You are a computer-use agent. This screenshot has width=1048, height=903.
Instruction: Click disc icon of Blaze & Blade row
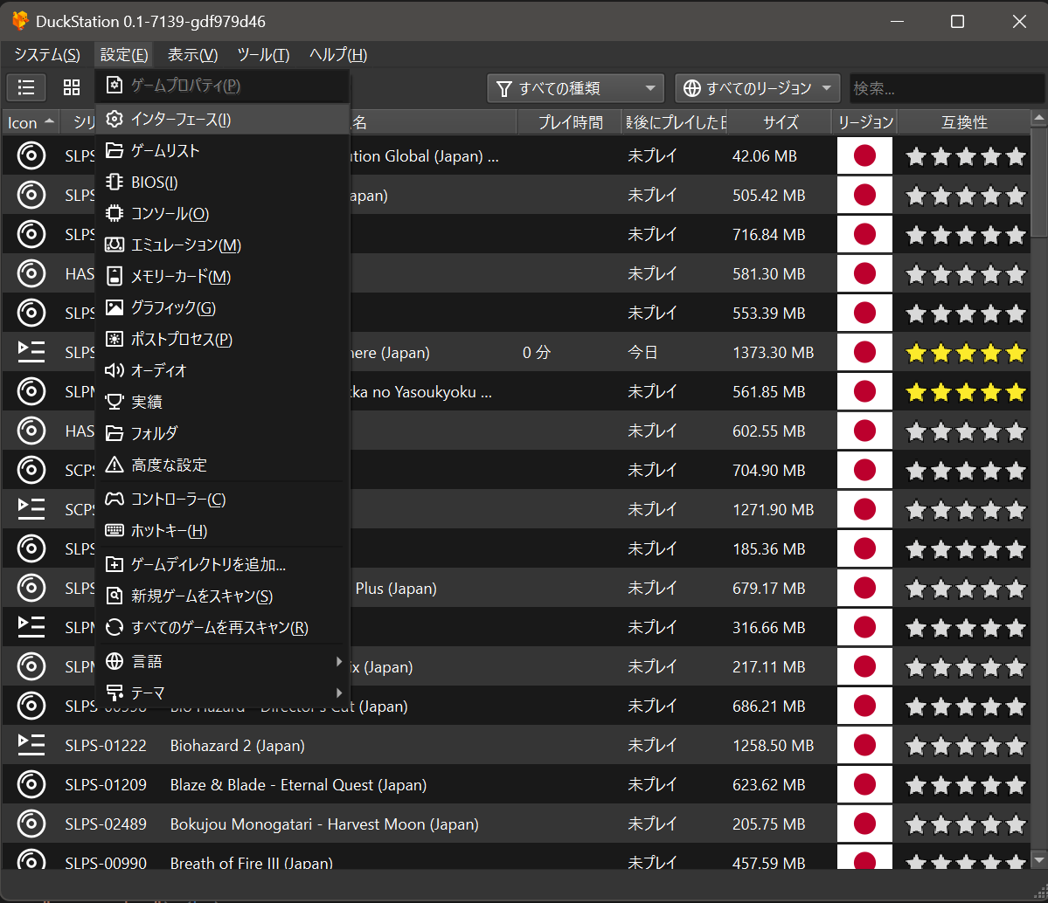coord(31,784)
